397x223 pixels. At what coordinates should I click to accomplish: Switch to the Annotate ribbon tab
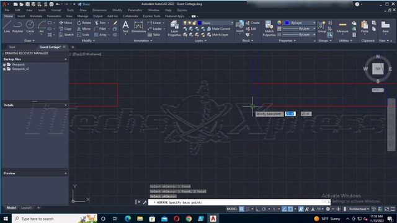coord(36,16)
